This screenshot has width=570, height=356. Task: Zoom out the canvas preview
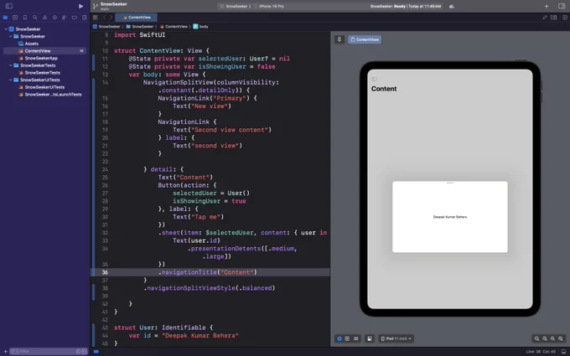[x=536, y=338]
